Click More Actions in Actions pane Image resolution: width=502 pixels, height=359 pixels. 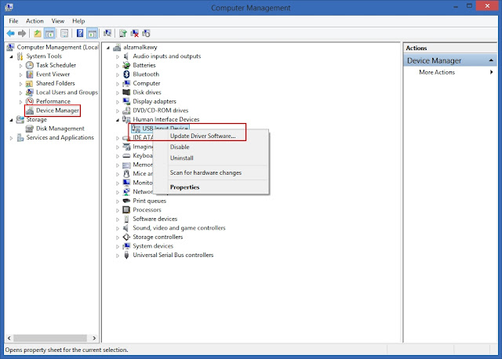point(437,72)
